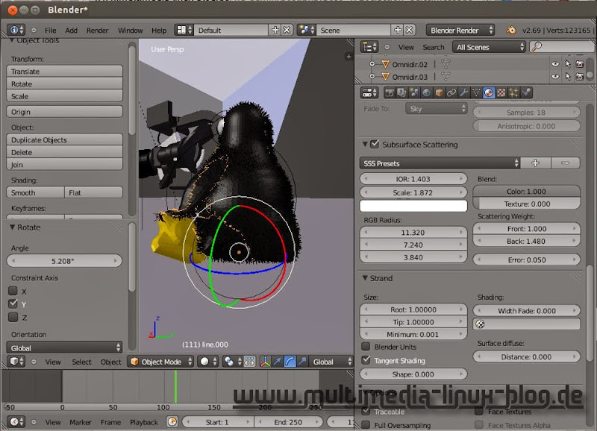Click the timeline keying set clock icon
597x431 pixels.
click(172, 422)
